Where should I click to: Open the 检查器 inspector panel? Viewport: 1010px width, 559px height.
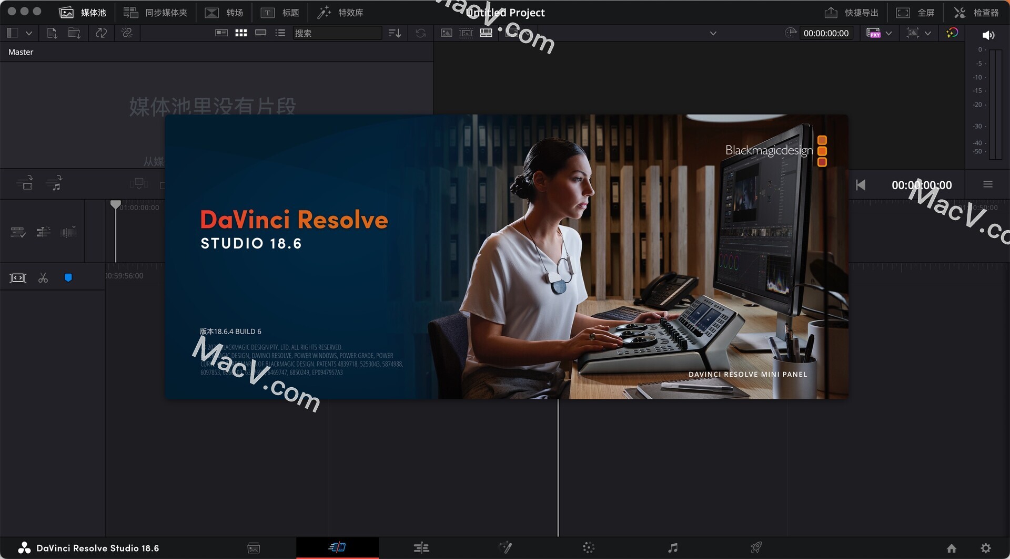point(976,12)
